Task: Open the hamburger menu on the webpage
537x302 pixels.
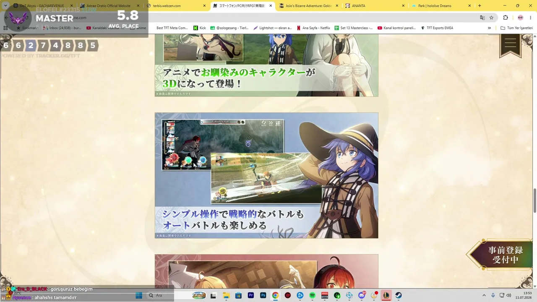Action: pos(510,44)
